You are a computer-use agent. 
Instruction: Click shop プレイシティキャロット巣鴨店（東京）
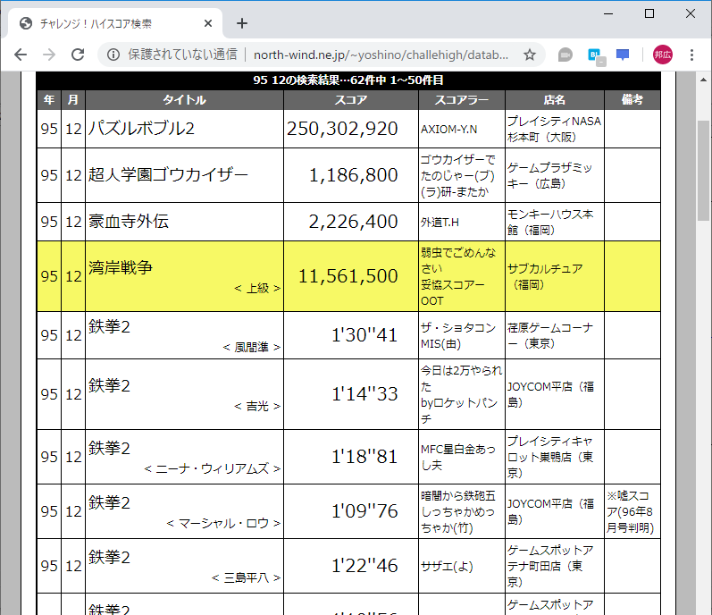(550, 457)
